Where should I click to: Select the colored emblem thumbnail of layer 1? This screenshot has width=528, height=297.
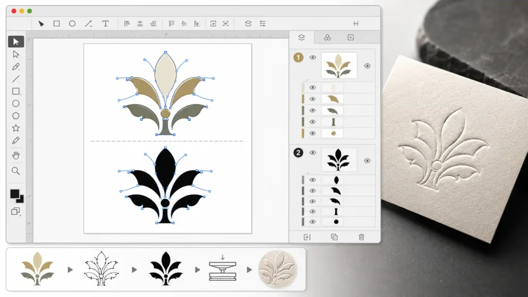[339, 65]
